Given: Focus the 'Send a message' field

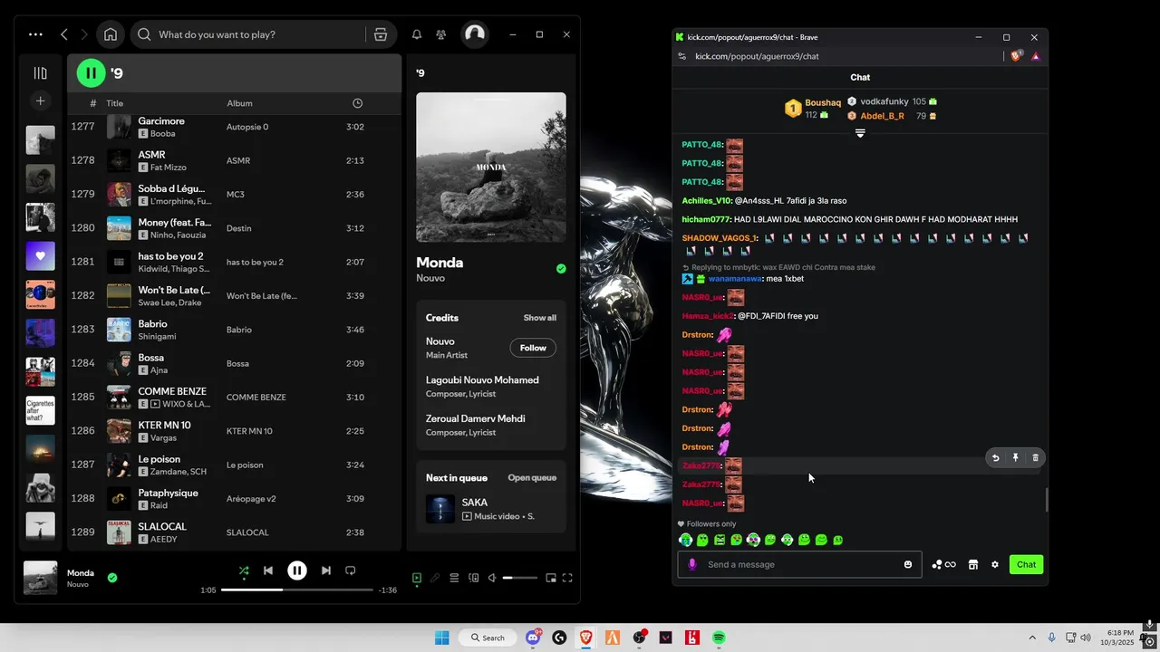Looking at the screenshot, I should point(800,564).
